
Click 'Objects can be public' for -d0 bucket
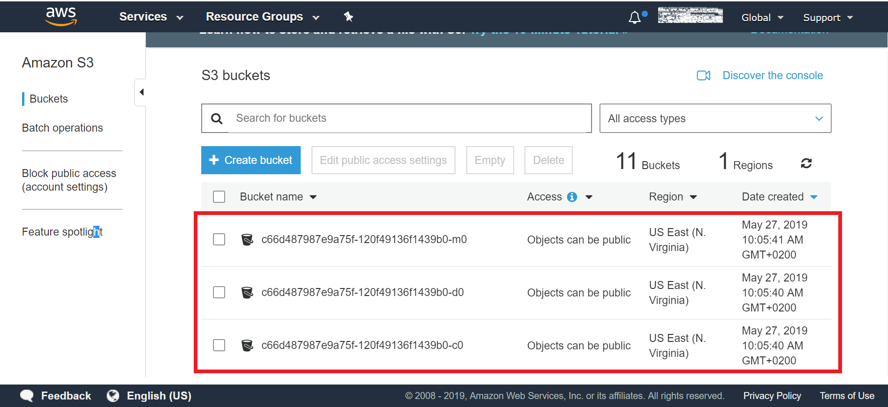coord(579,293)
